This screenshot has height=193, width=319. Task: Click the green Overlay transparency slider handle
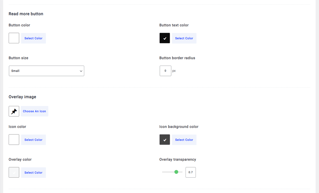(x=176, y=172)
